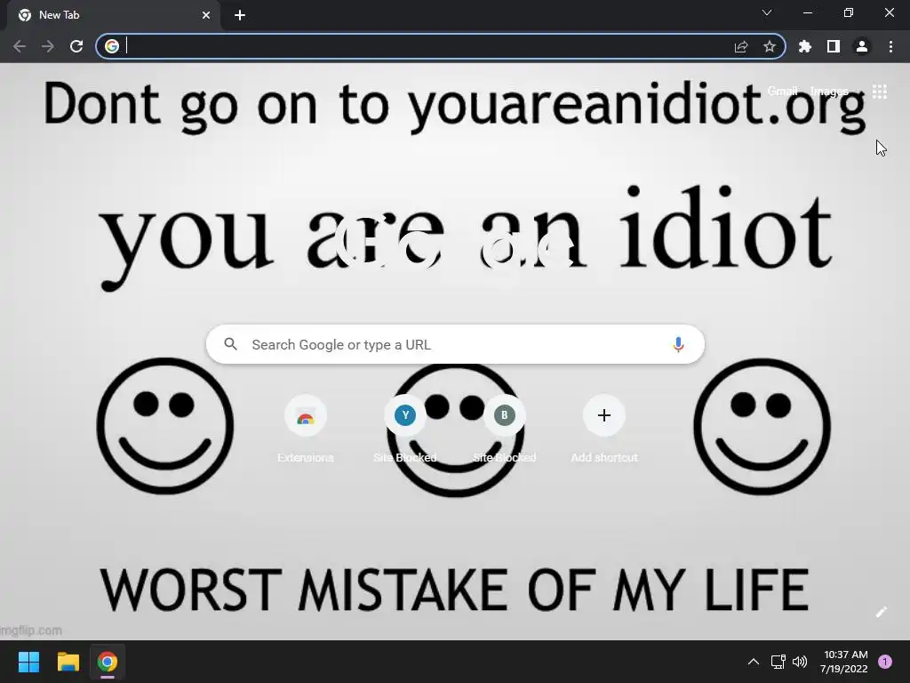The height and width of the screenshot is (683, 910).
Task: Close the New Tab tab
Action: 206,15
